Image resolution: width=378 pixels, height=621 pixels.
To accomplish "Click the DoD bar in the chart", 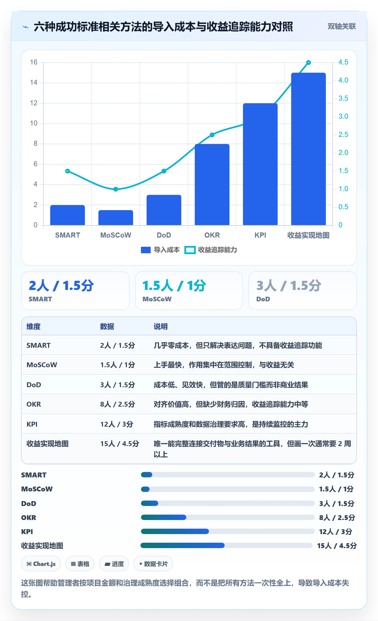I will [x=164, y=210].
